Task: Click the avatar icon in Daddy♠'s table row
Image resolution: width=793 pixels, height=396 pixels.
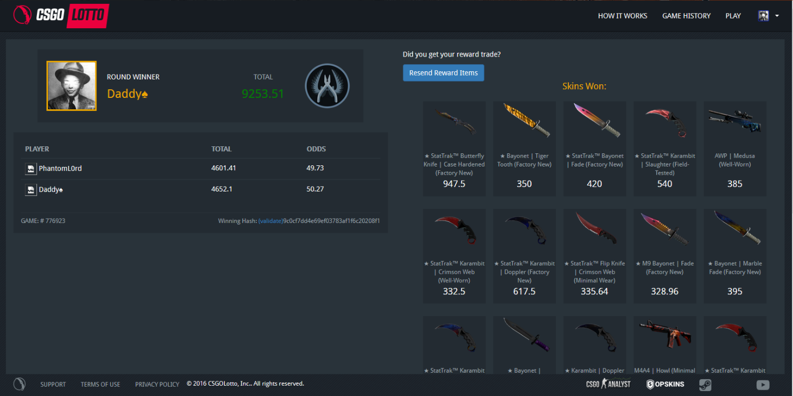Action: [x=31, y=190]
